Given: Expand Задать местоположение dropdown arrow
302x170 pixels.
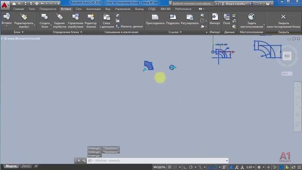Looking at the screenshot, I should [264, 25].
